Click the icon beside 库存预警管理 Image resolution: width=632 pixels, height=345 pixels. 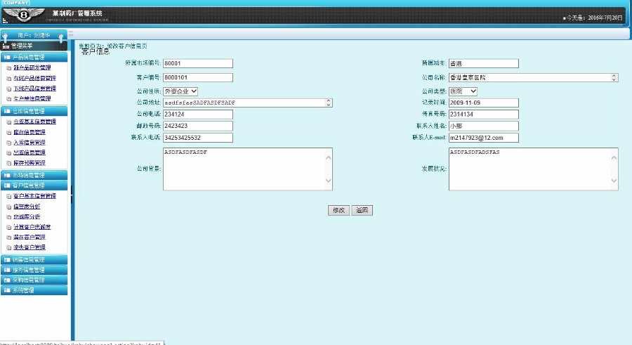coord(9,164)
